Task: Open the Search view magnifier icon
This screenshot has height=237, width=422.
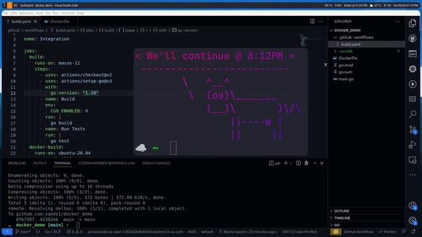Action: pyautogui.click(x=412, y=114)
